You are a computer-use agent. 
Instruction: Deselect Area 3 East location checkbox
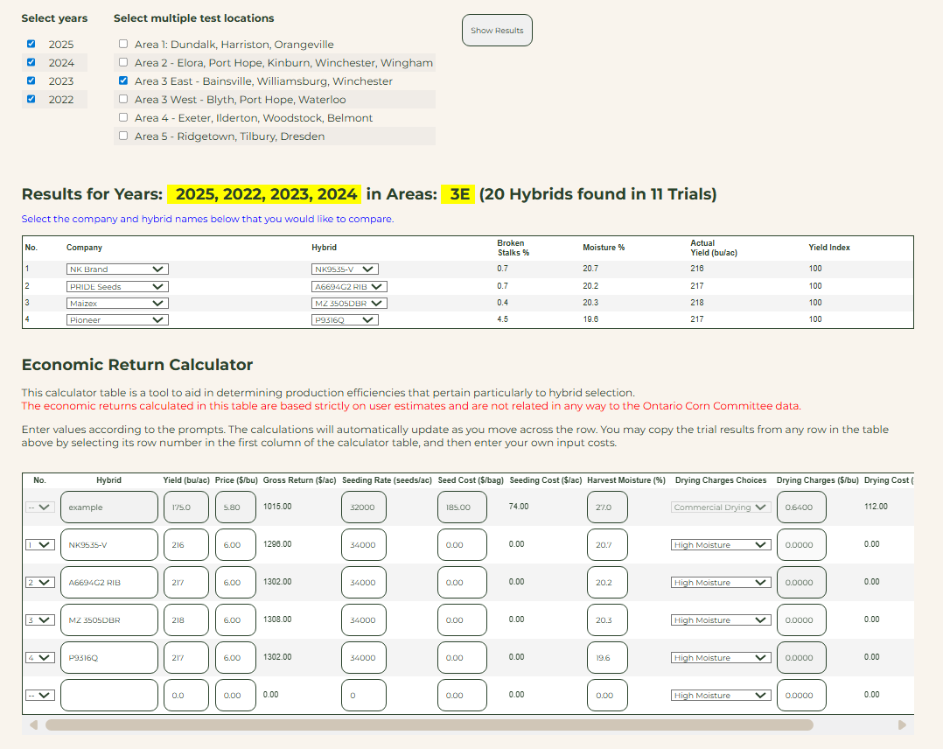(x=123, y=80)
